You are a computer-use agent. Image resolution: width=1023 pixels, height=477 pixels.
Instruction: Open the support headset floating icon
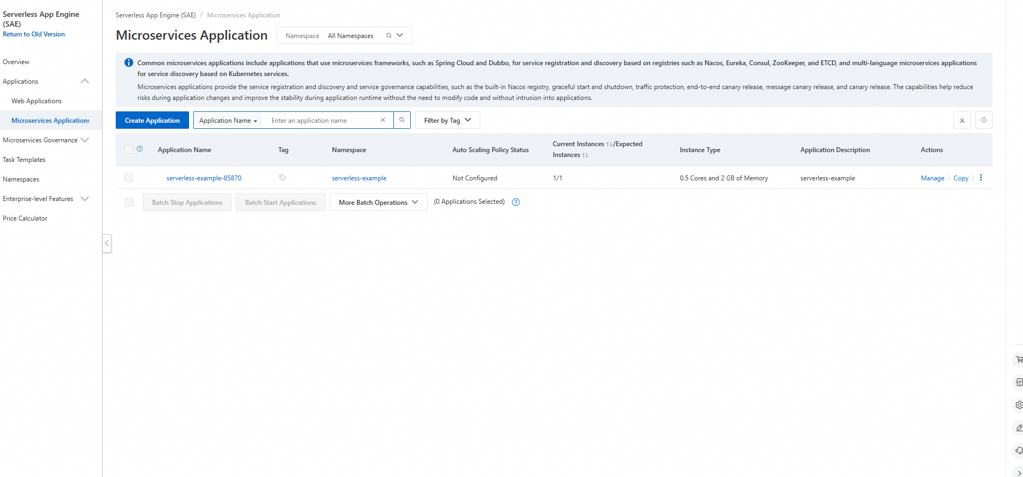1019,450
